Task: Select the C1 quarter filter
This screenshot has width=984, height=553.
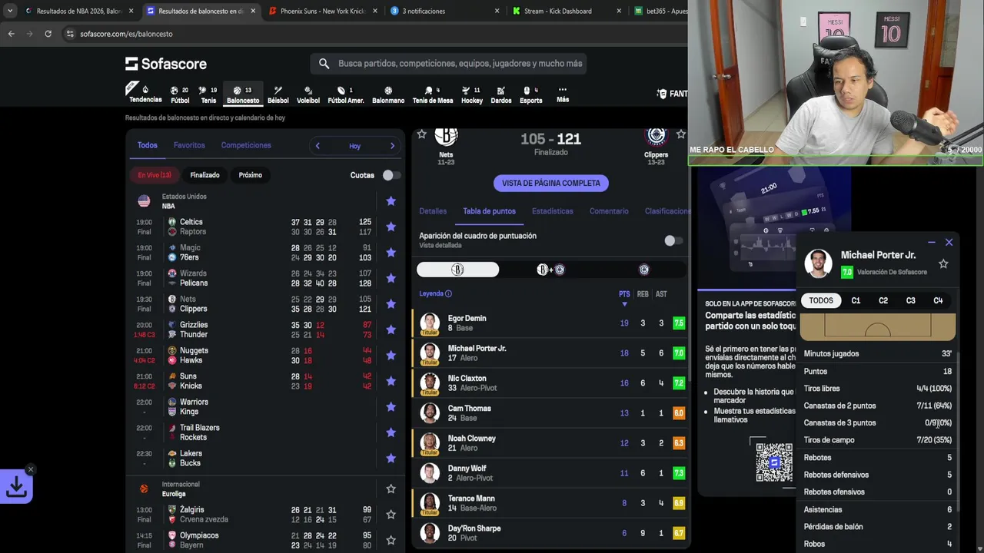Action: [856, 300]
